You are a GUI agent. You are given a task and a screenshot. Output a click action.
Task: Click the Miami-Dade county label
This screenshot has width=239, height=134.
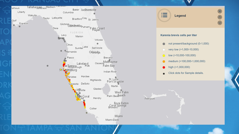click(x=112, y=120)
